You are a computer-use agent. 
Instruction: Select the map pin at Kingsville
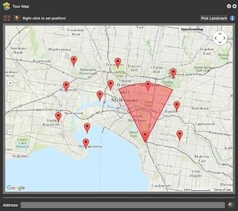(x=66, y=87)
